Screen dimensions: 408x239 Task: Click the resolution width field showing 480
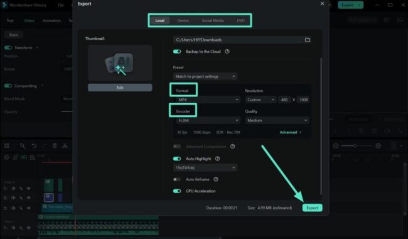click(284, 100)
